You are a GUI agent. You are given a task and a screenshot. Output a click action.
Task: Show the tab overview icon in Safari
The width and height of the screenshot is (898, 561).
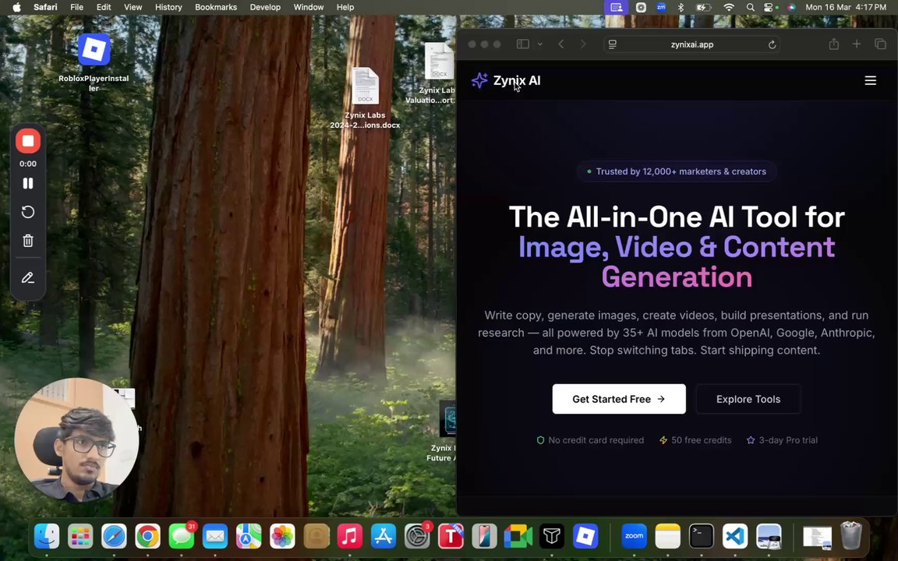[880, 44]
